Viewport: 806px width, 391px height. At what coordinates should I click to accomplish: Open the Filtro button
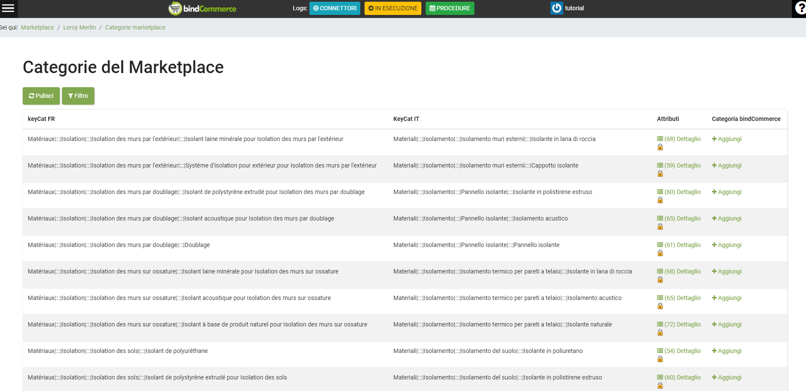(78, 96)
